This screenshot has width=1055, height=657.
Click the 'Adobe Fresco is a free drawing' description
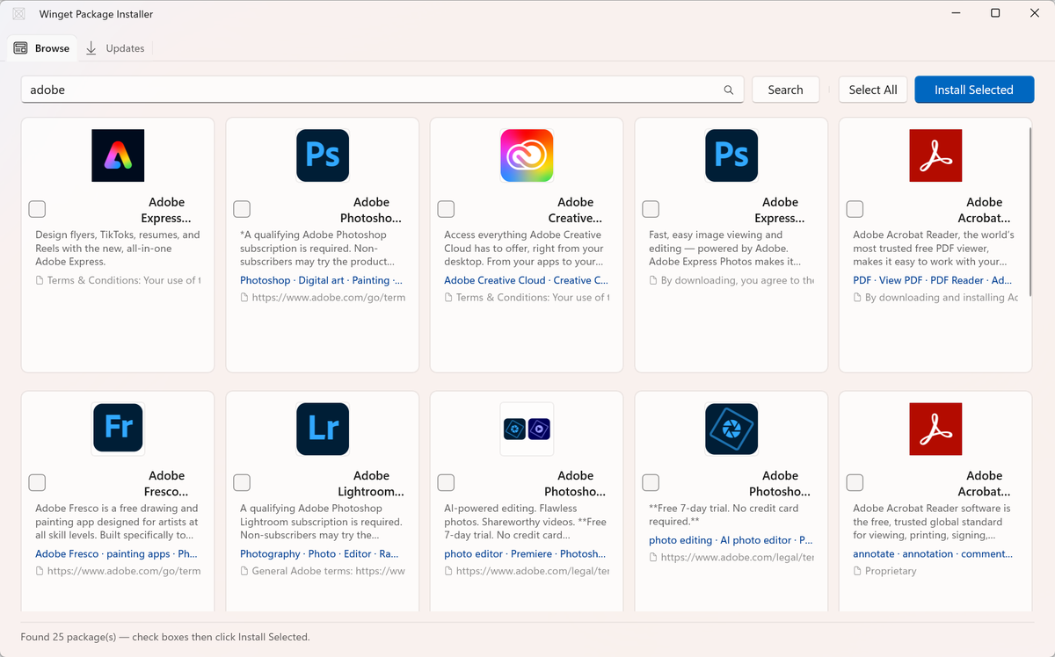tap(116, 522)
